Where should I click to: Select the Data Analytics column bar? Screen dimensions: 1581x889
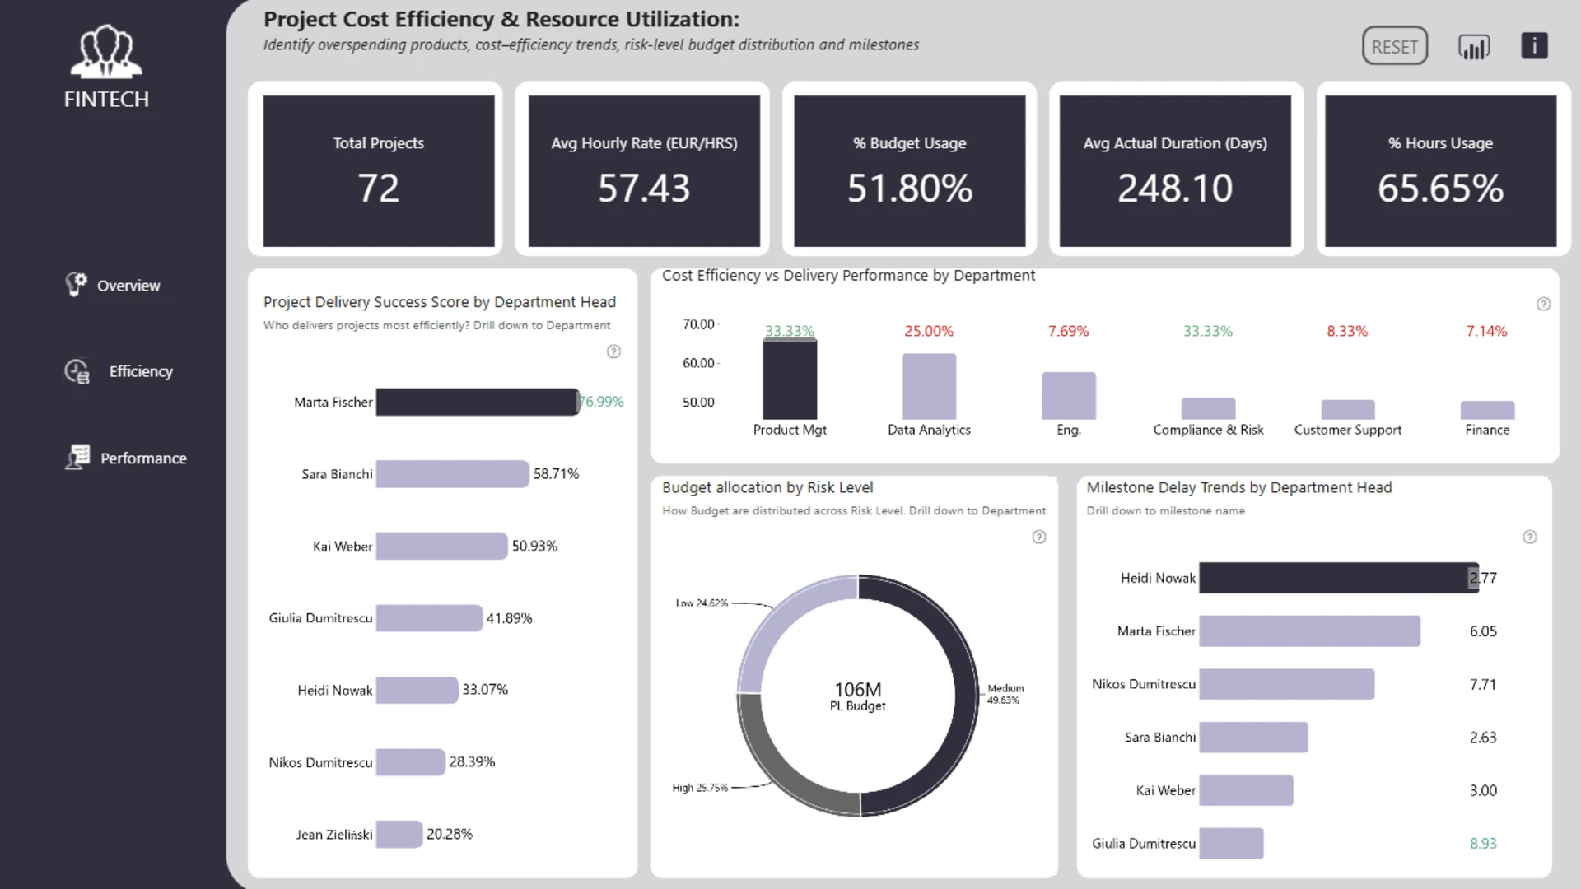(x=929, y=387)
